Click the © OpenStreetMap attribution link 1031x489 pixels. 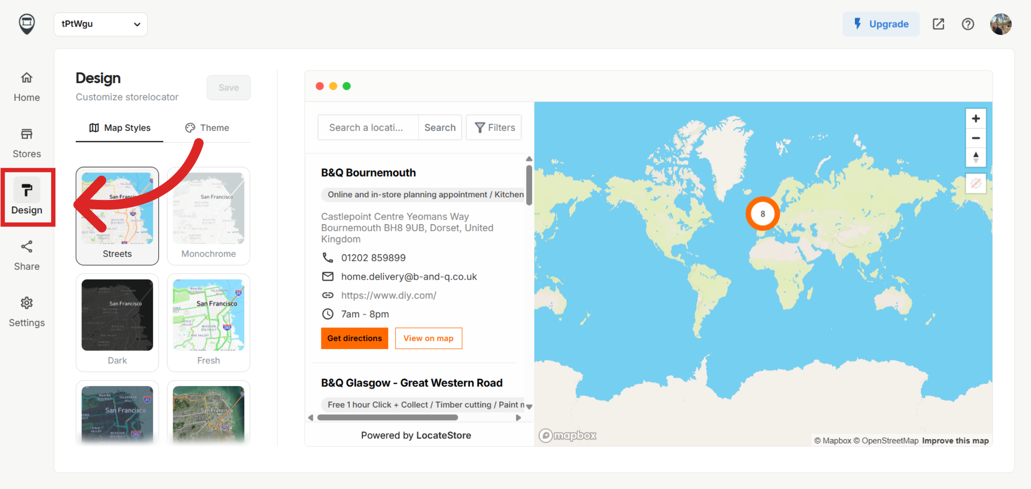pos(886,441)
